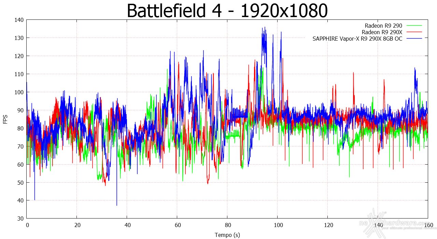Click the "FPS" vertical axis label

pos(5,119)
